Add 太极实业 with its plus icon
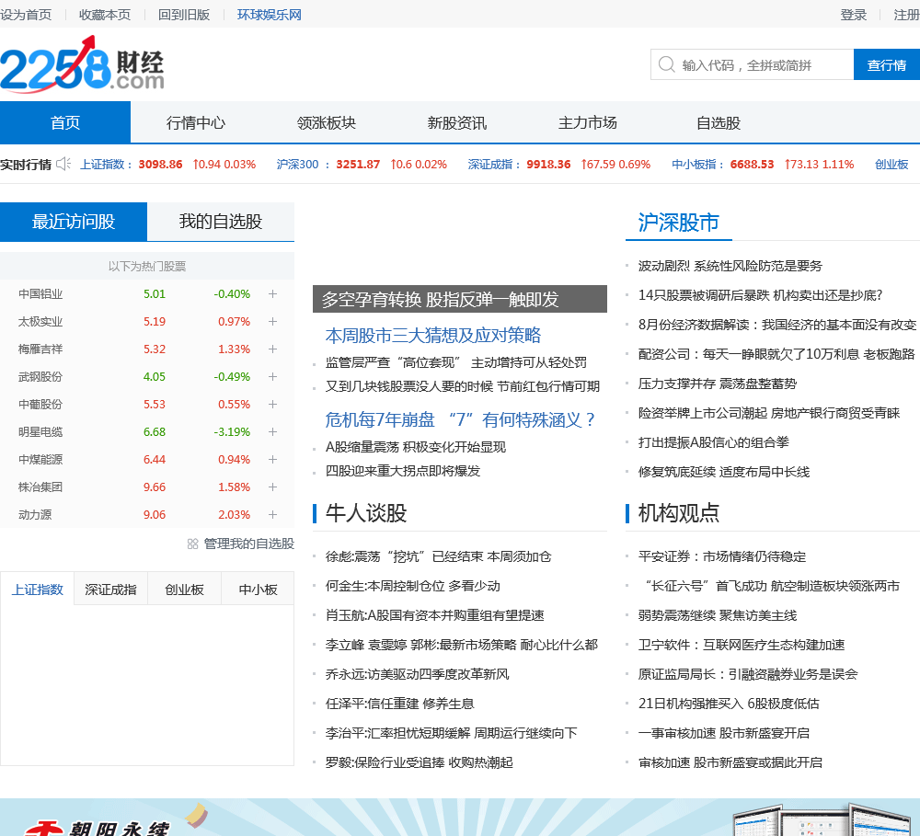Image resolution: width=920 pixels, height=836 pixels. 272,322
